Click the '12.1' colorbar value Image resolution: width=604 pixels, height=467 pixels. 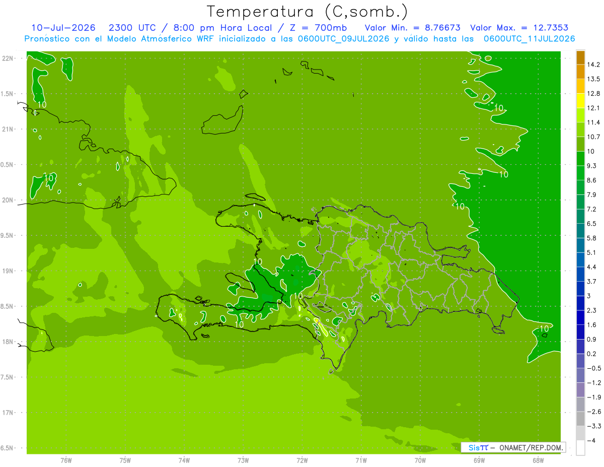coord(593,108)
